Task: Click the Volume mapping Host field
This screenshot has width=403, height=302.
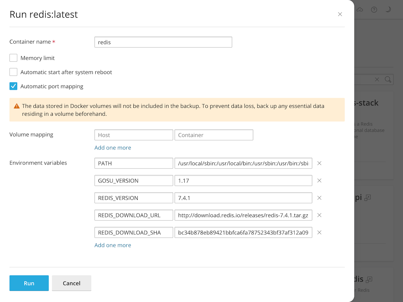Action: click(x=133, y=135)
